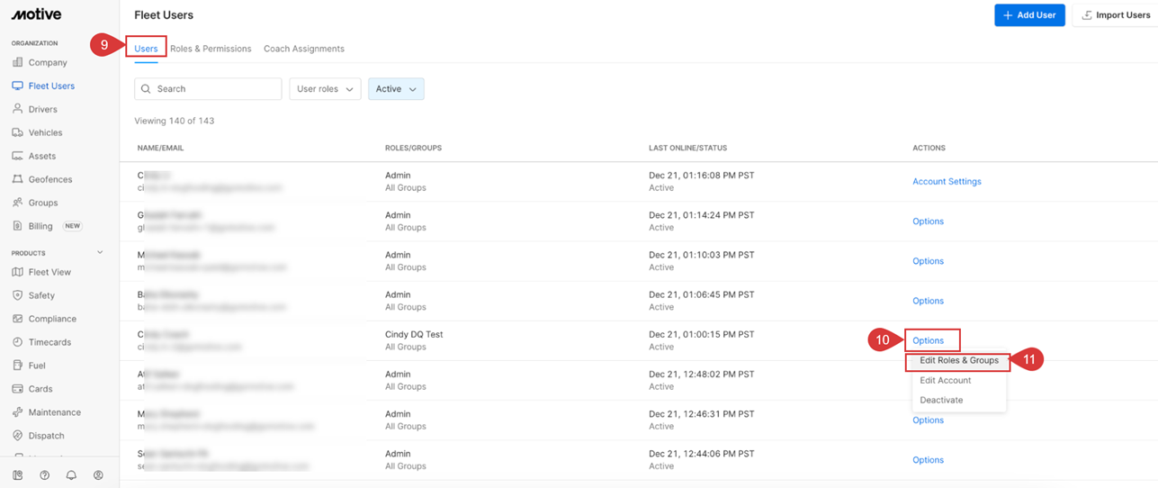
Task: Collapse the Products section chevron
Action: (100, 253)
